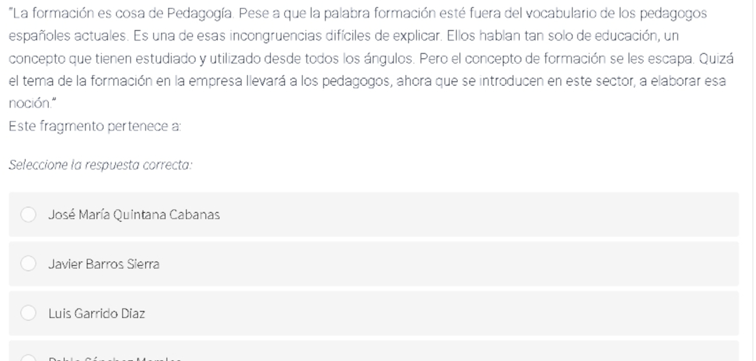Screen dimensions: 756x361
Task: Click the "Este fragmento pertenece a:" question line
Action: point(95,126)
